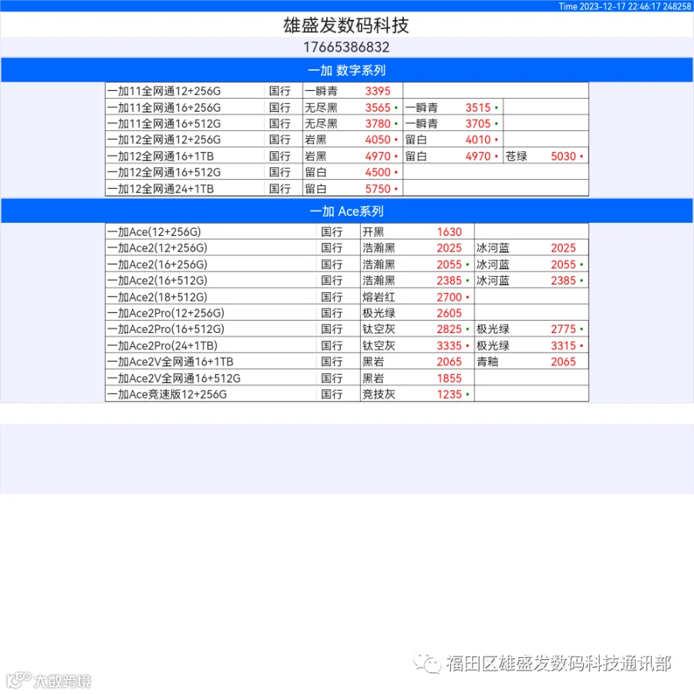Select the row 一加Ace2V全网通16+512G
The image size is (694, 694).
(x=347, y=378)
